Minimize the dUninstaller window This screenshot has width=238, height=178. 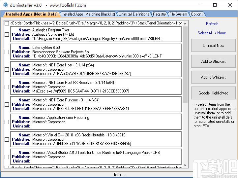coord(200,5)
